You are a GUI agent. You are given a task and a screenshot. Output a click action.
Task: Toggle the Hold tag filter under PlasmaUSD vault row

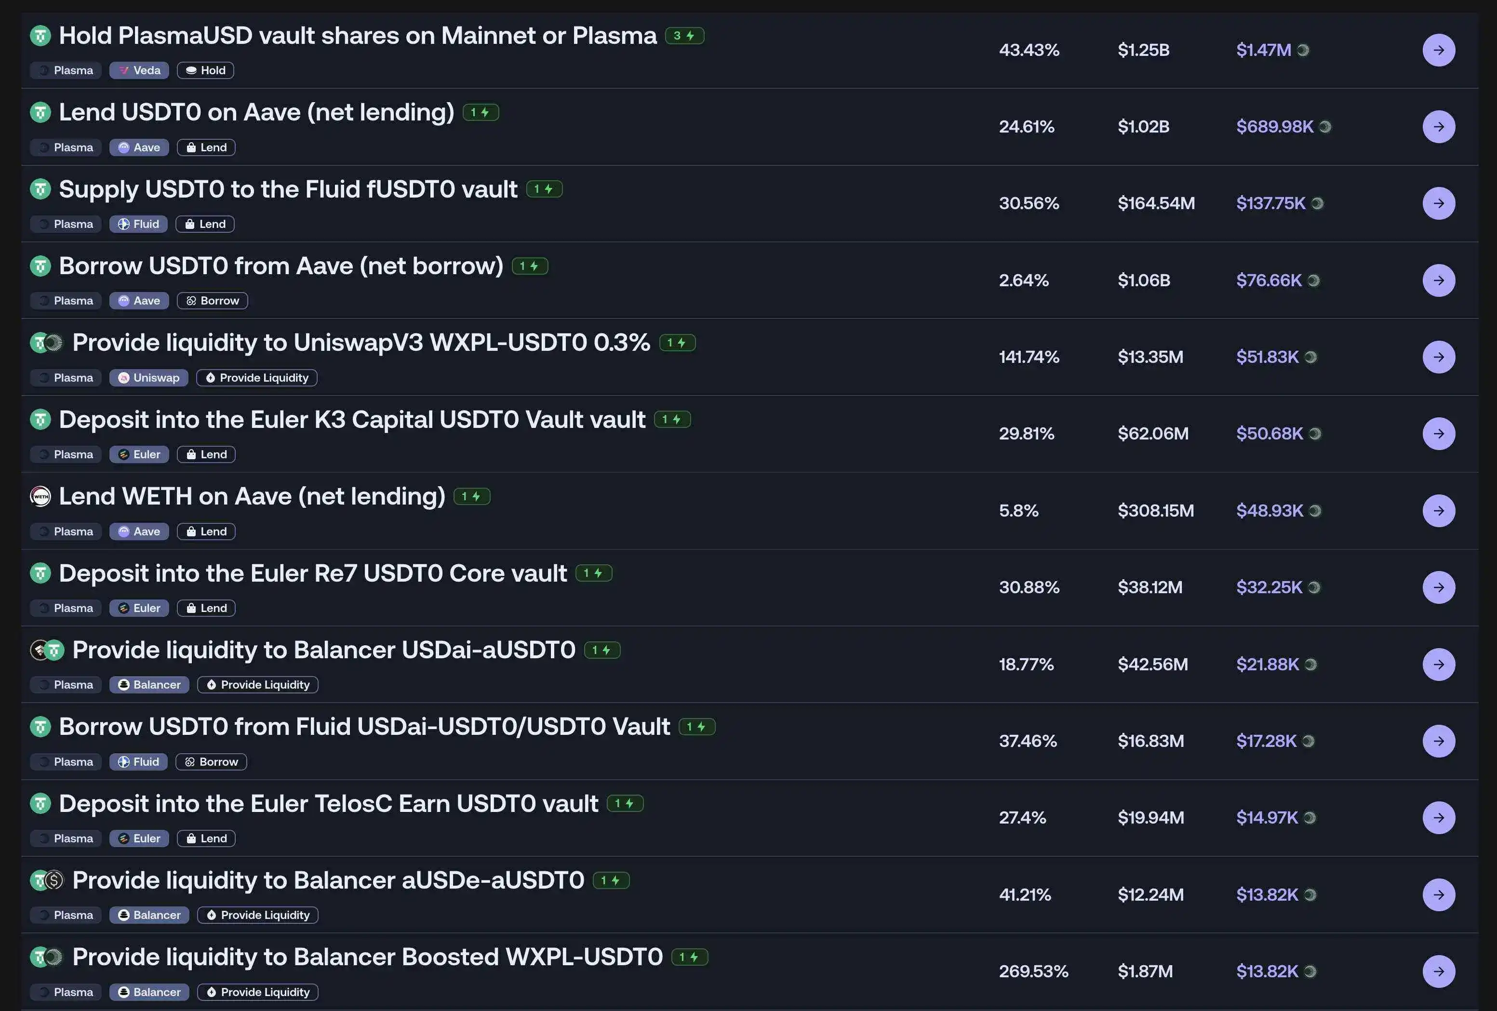click(205, 70)
